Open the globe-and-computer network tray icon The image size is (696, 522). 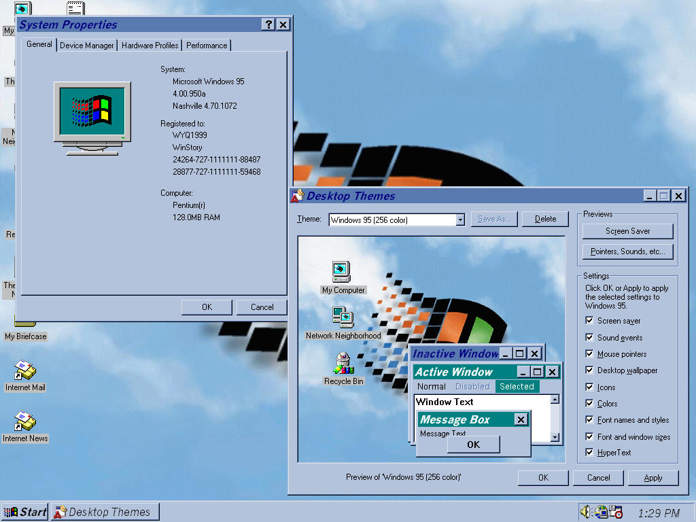pos(601,512)
